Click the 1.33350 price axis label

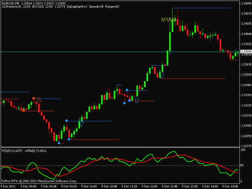point(246,95)
